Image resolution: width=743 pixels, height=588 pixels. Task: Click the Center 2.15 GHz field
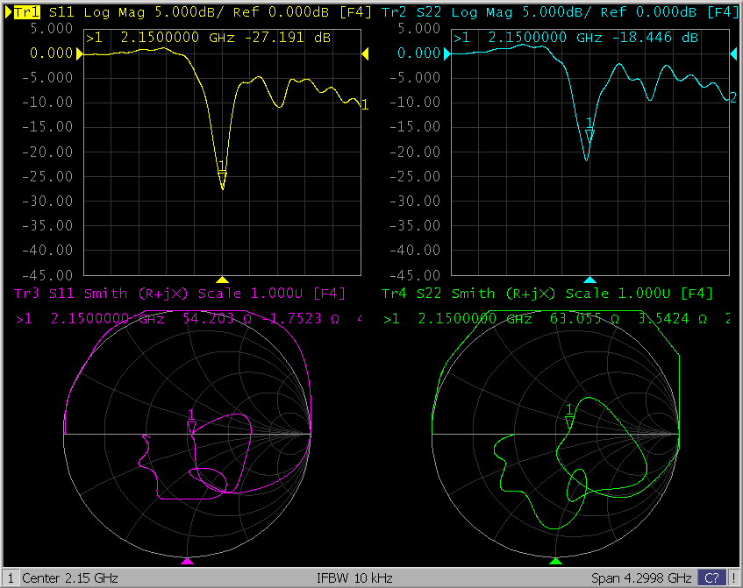[x=69, y=578]
